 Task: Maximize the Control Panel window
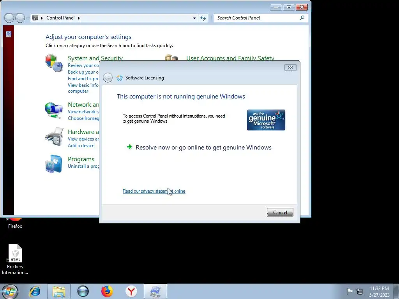(289, 7)
